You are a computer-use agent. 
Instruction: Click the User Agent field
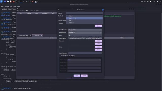[85, 38]
